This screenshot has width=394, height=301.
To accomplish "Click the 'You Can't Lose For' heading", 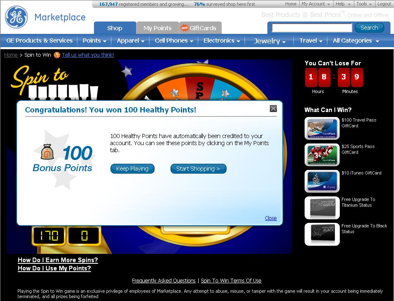I will click(x=333, y=63).
